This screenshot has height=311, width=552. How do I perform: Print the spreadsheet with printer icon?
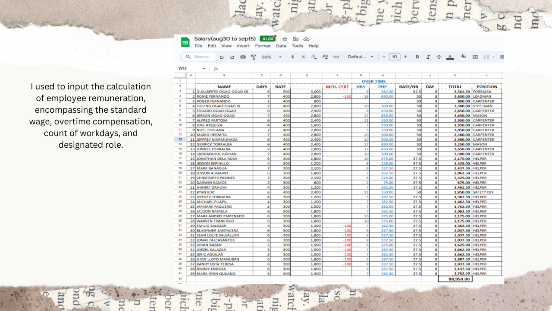coord(243,57)
